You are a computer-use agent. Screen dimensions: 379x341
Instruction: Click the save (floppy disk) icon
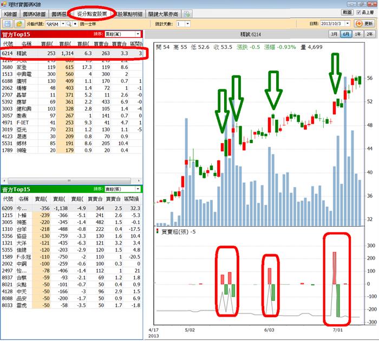point(8,24)
